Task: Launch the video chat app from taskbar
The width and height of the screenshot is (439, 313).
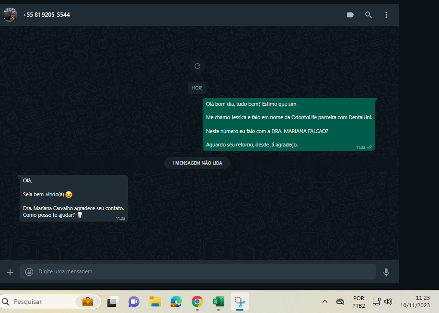Action: (134, 302)
